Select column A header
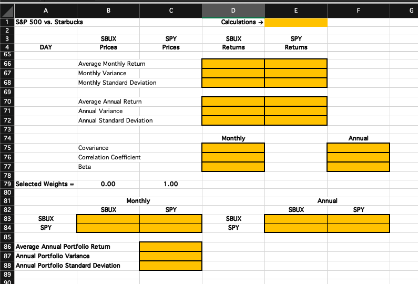The height and width of the screenshot is (284, 418). pyautogui.click(x=46, y=11)
